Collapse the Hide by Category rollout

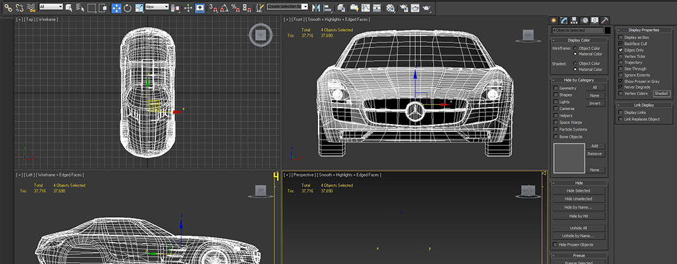click(x=579, y=80)
